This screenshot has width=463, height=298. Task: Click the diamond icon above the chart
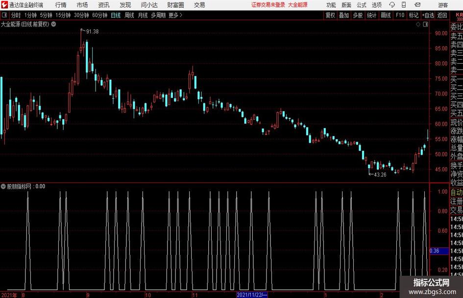(418, 24)
